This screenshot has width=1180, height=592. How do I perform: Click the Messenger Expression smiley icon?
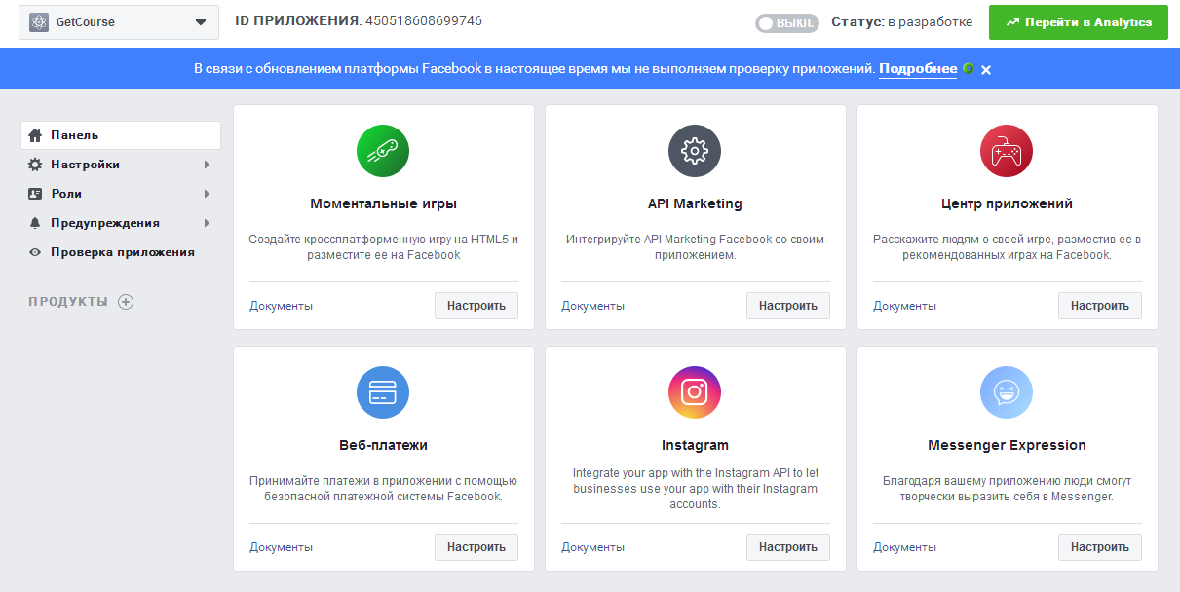click(x=1006, y=392)
